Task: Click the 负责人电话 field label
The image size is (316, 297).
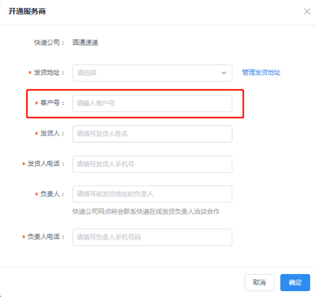Action: [46, 237]
